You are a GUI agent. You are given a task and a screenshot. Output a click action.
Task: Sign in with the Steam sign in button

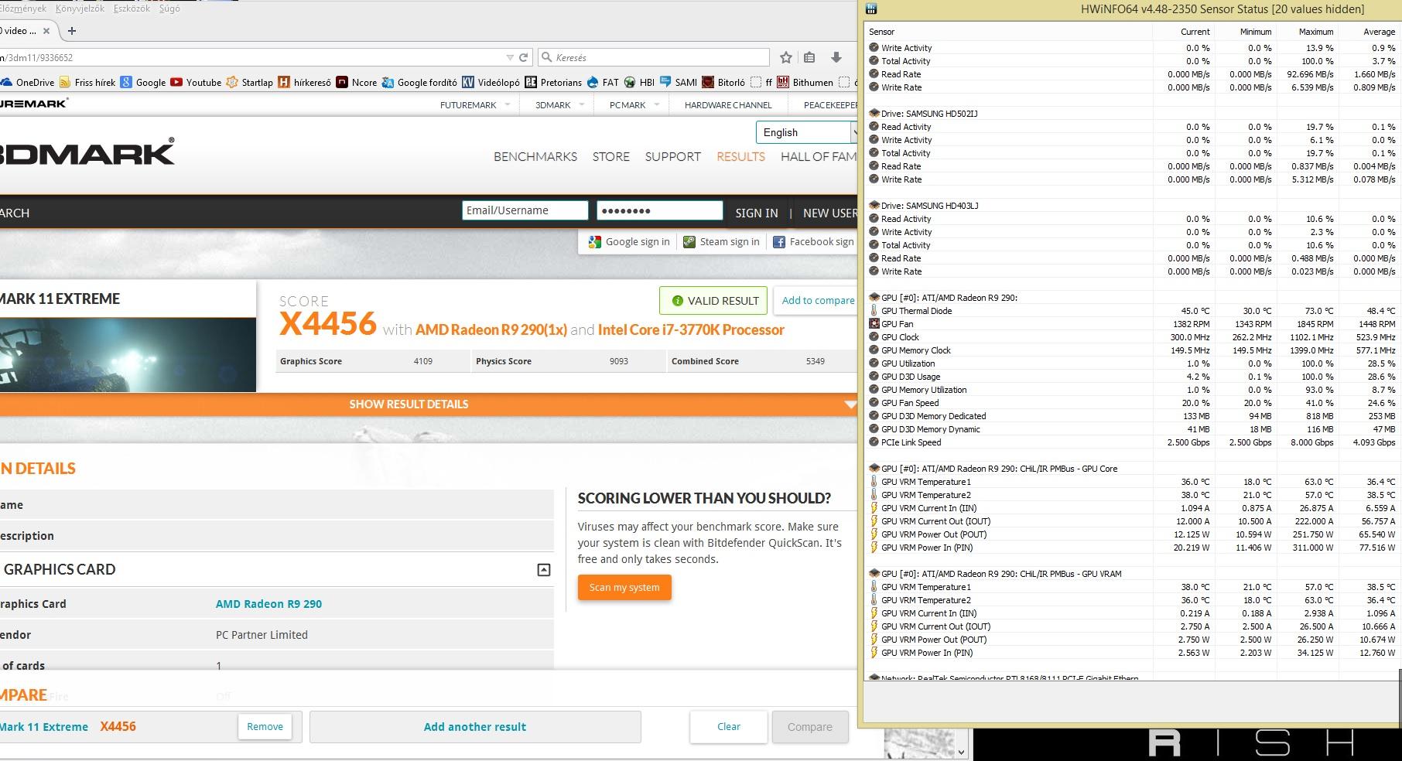721,241
